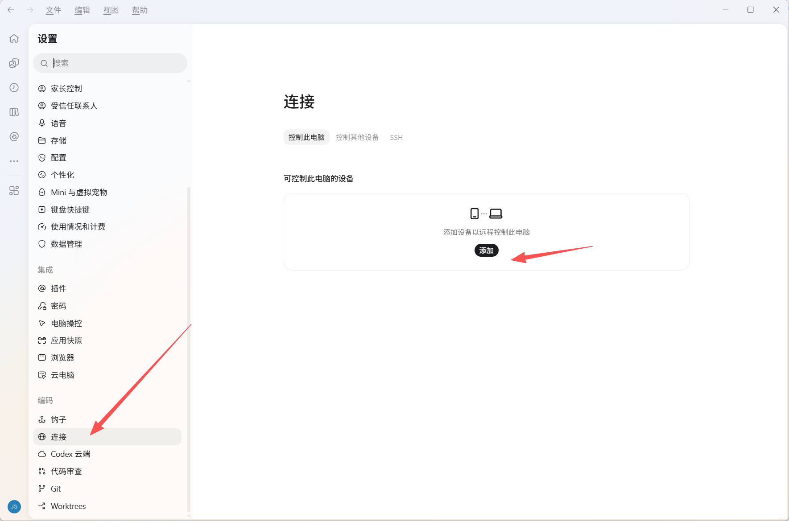Select 控制此电脑 tab

(306, 137)
